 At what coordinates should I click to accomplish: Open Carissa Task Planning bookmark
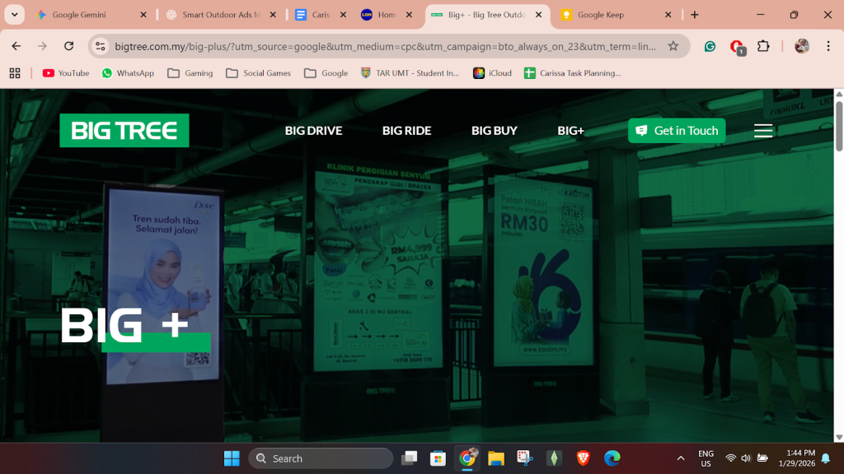click(x=573, y=73)
